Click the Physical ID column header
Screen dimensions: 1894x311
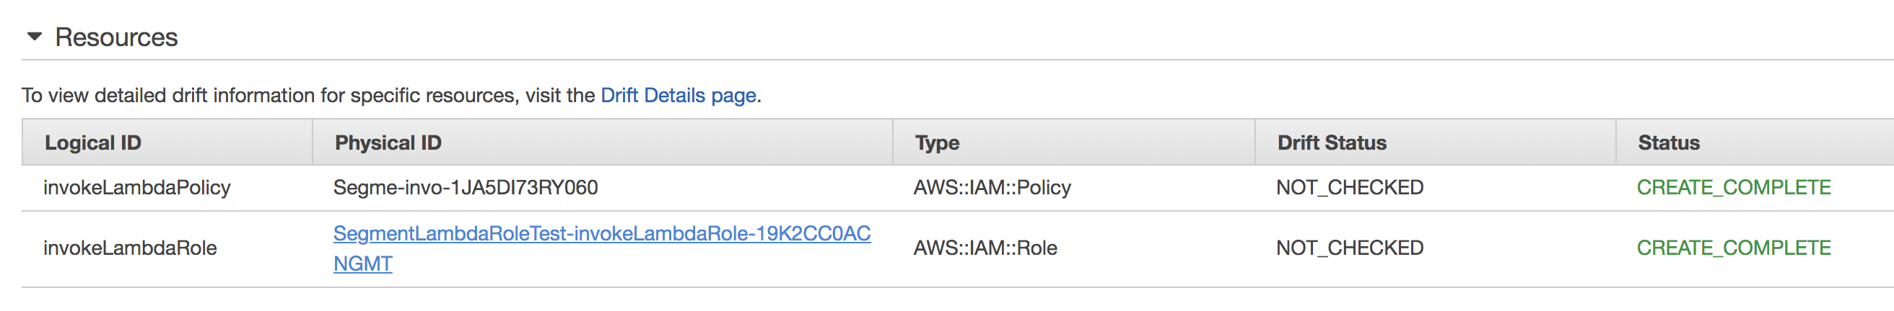388,143
